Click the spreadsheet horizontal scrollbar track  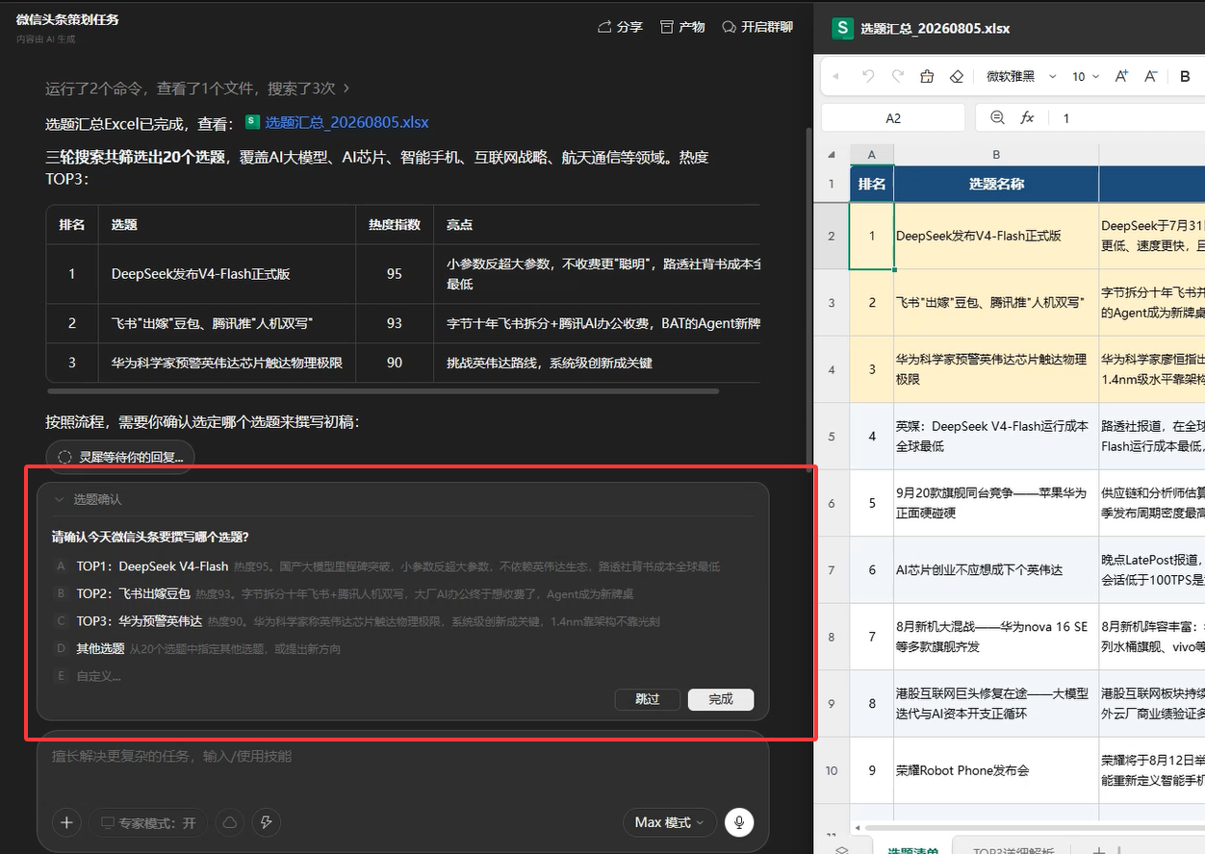click(1034, 827)
